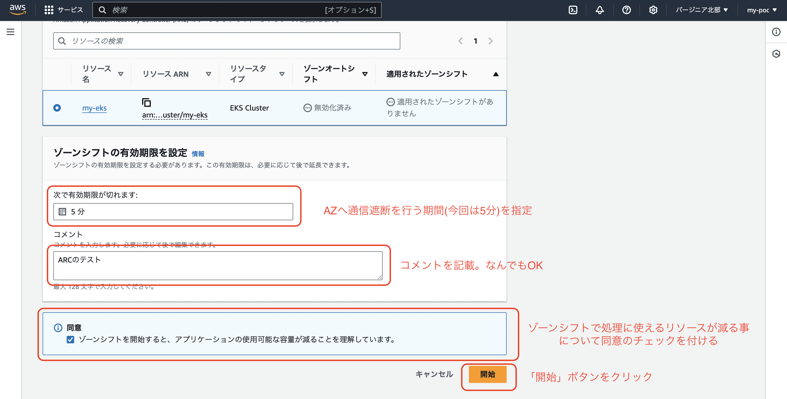Open the notifications bell
This screenshot has width=787, height=399.
tap(600, 10)
